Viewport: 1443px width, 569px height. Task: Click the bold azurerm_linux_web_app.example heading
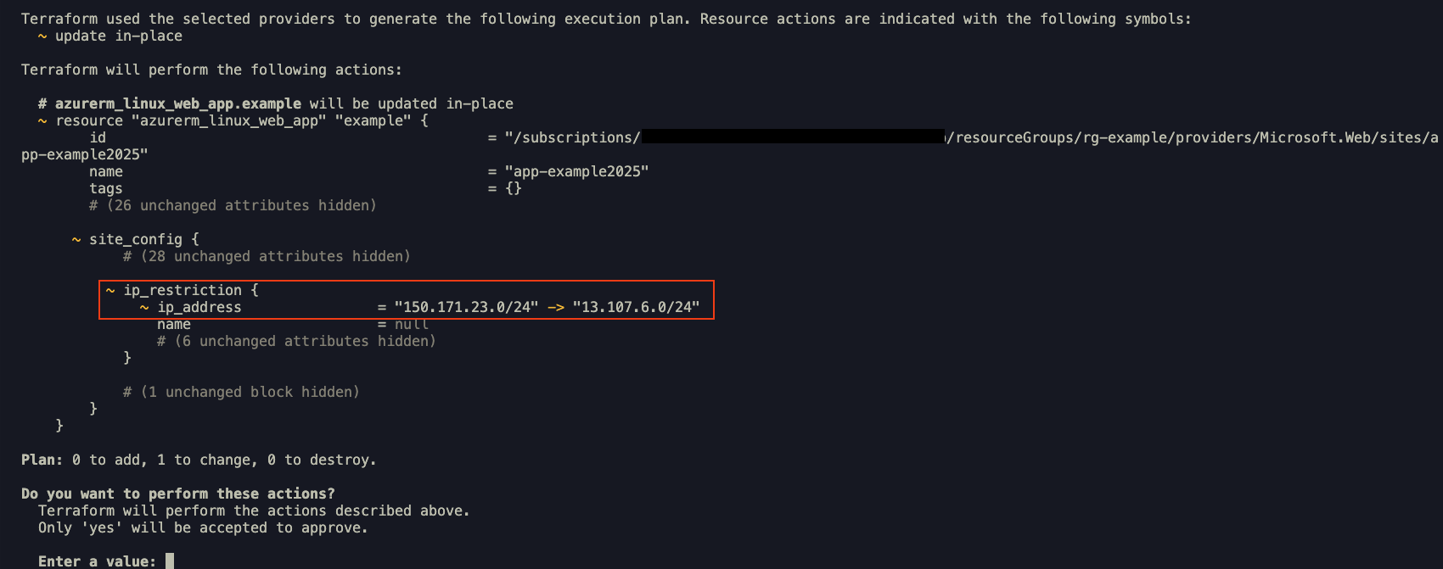[178, 103]
